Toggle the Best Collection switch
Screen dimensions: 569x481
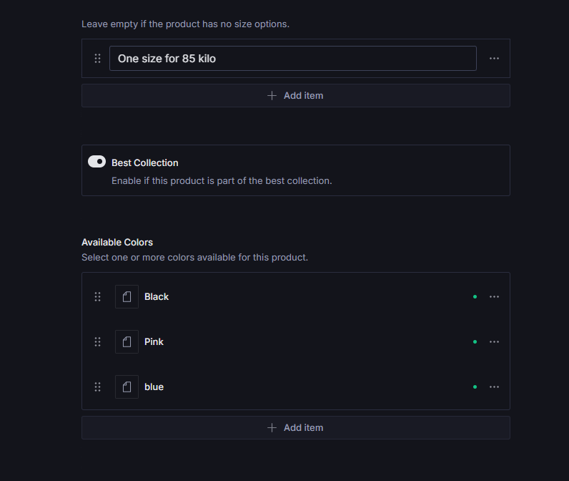coord(97,162)
